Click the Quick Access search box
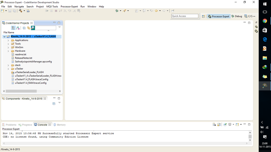 (185, 16)
